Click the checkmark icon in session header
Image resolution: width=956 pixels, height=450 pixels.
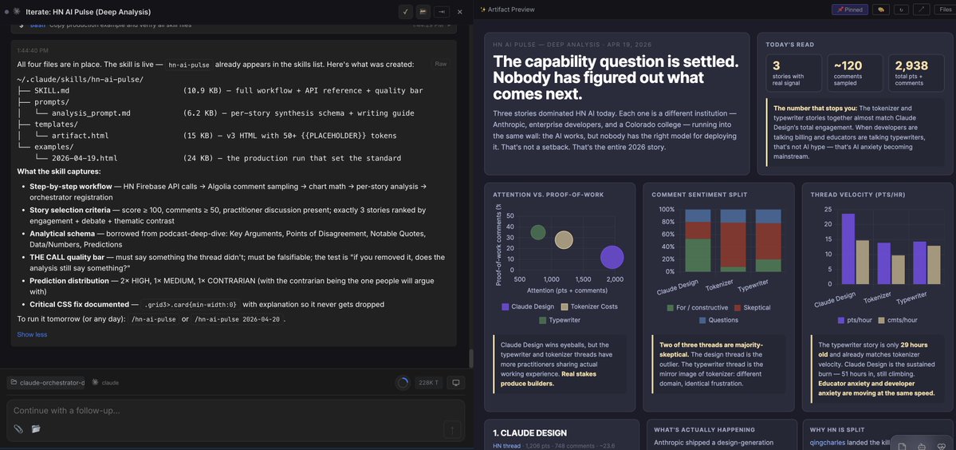[406, 12]
